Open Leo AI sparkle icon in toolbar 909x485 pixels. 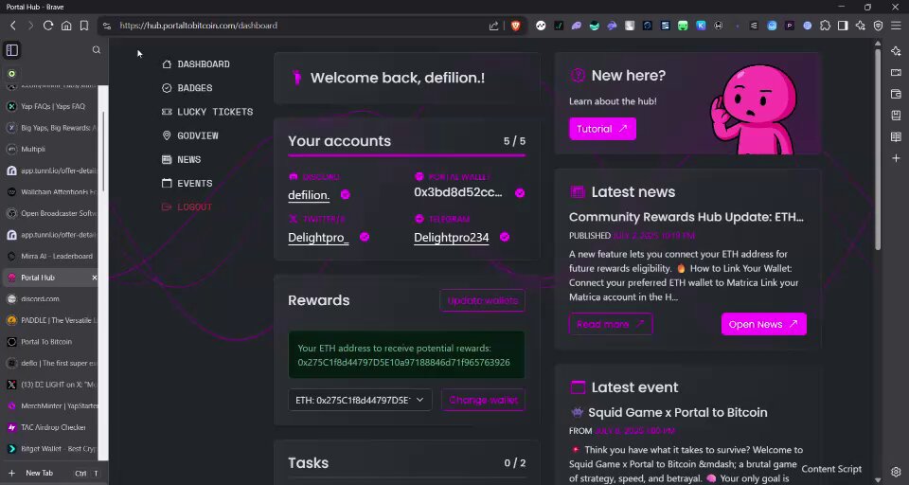click(x=861, y=26)
